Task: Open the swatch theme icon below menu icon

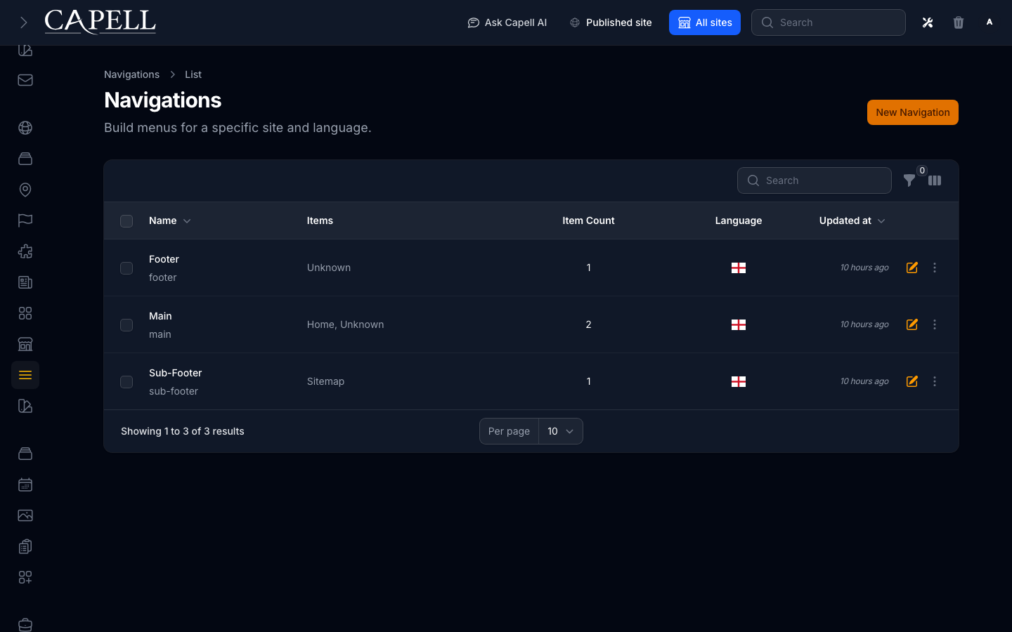Action: [x=25, y=406]
